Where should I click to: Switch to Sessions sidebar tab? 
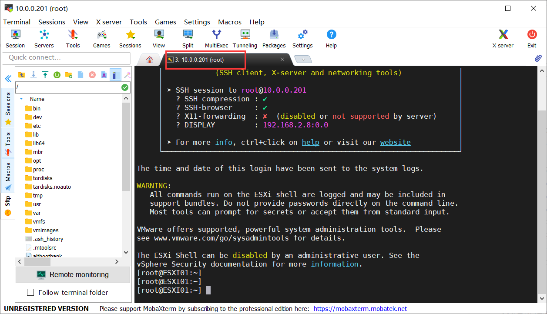[8, 108]
